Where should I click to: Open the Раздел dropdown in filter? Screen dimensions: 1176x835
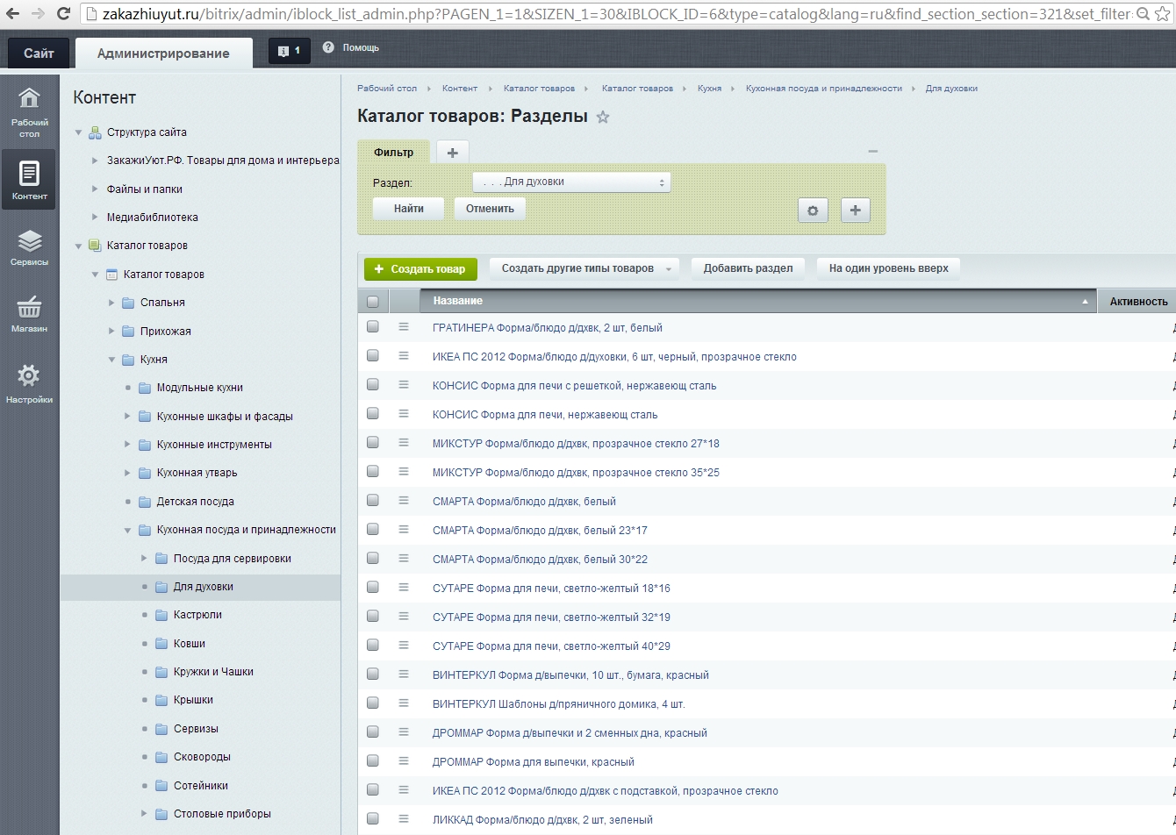point(571,182)
